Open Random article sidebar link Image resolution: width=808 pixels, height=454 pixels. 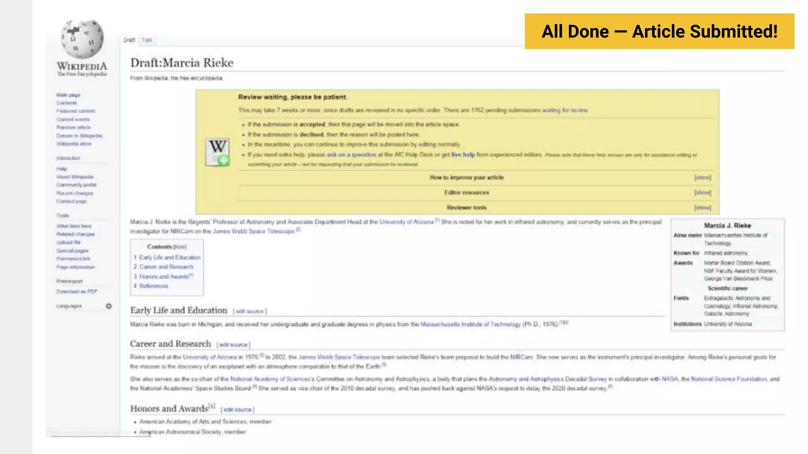[73, 127]
